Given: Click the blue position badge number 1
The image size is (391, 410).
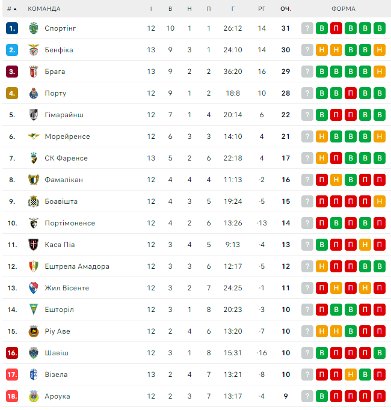Looking at the screenshot, I should pyautogui.click(x=13, y=28).
